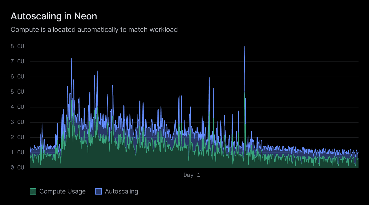Click the green Compute Usage legend swatch
This screenshot has width=369, height=205.
(33, 191)
